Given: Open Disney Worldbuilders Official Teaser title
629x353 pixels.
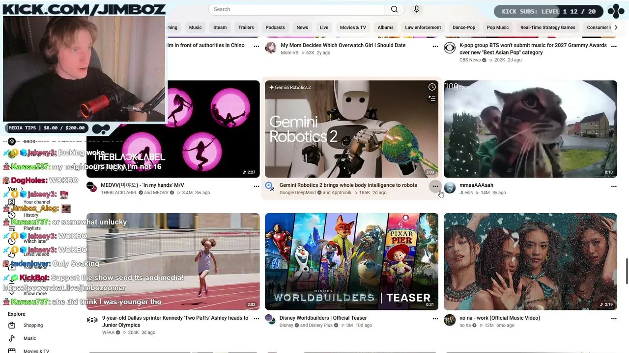Looking at the screenshot, I should click(x=323, y=318).
